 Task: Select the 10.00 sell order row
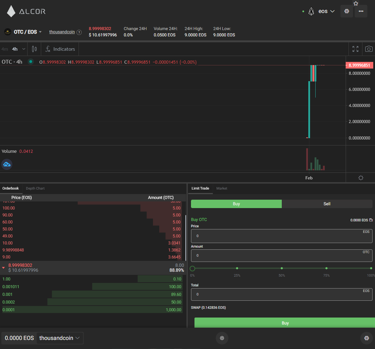[x=92, y=243]
